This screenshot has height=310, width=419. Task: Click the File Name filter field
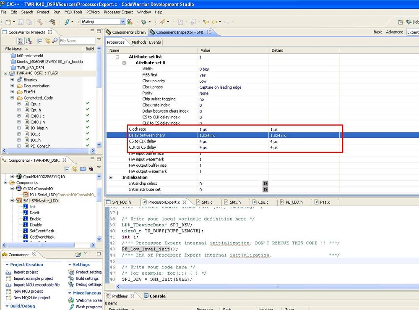pos(77,41)
